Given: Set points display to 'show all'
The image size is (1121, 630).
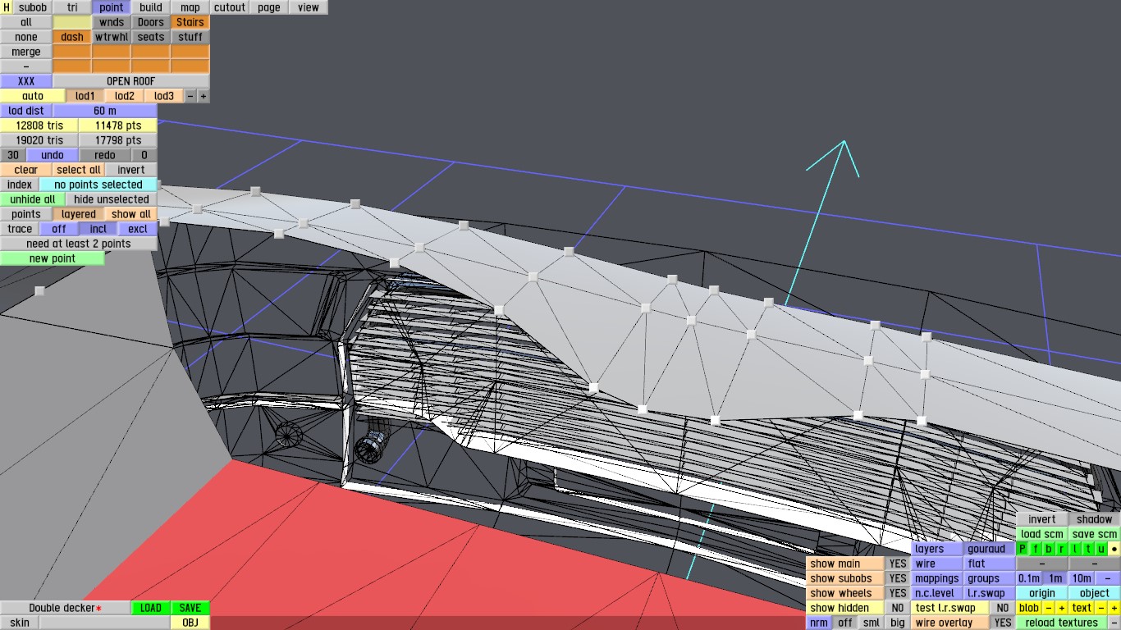Looking at the screenshot, I should coord(131,214).
